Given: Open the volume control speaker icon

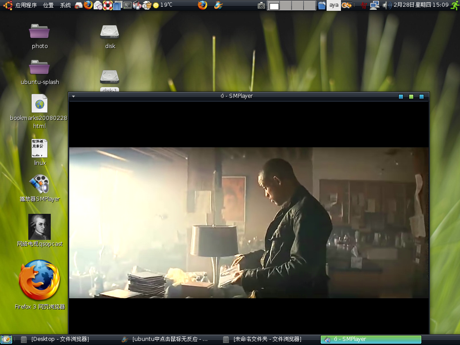Looking at the screenshot, I should pos(387,5).
